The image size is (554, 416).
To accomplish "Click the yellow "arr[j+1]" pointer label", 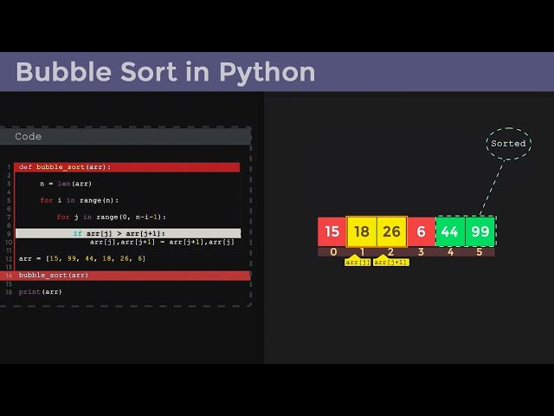I will click(391, 262).
